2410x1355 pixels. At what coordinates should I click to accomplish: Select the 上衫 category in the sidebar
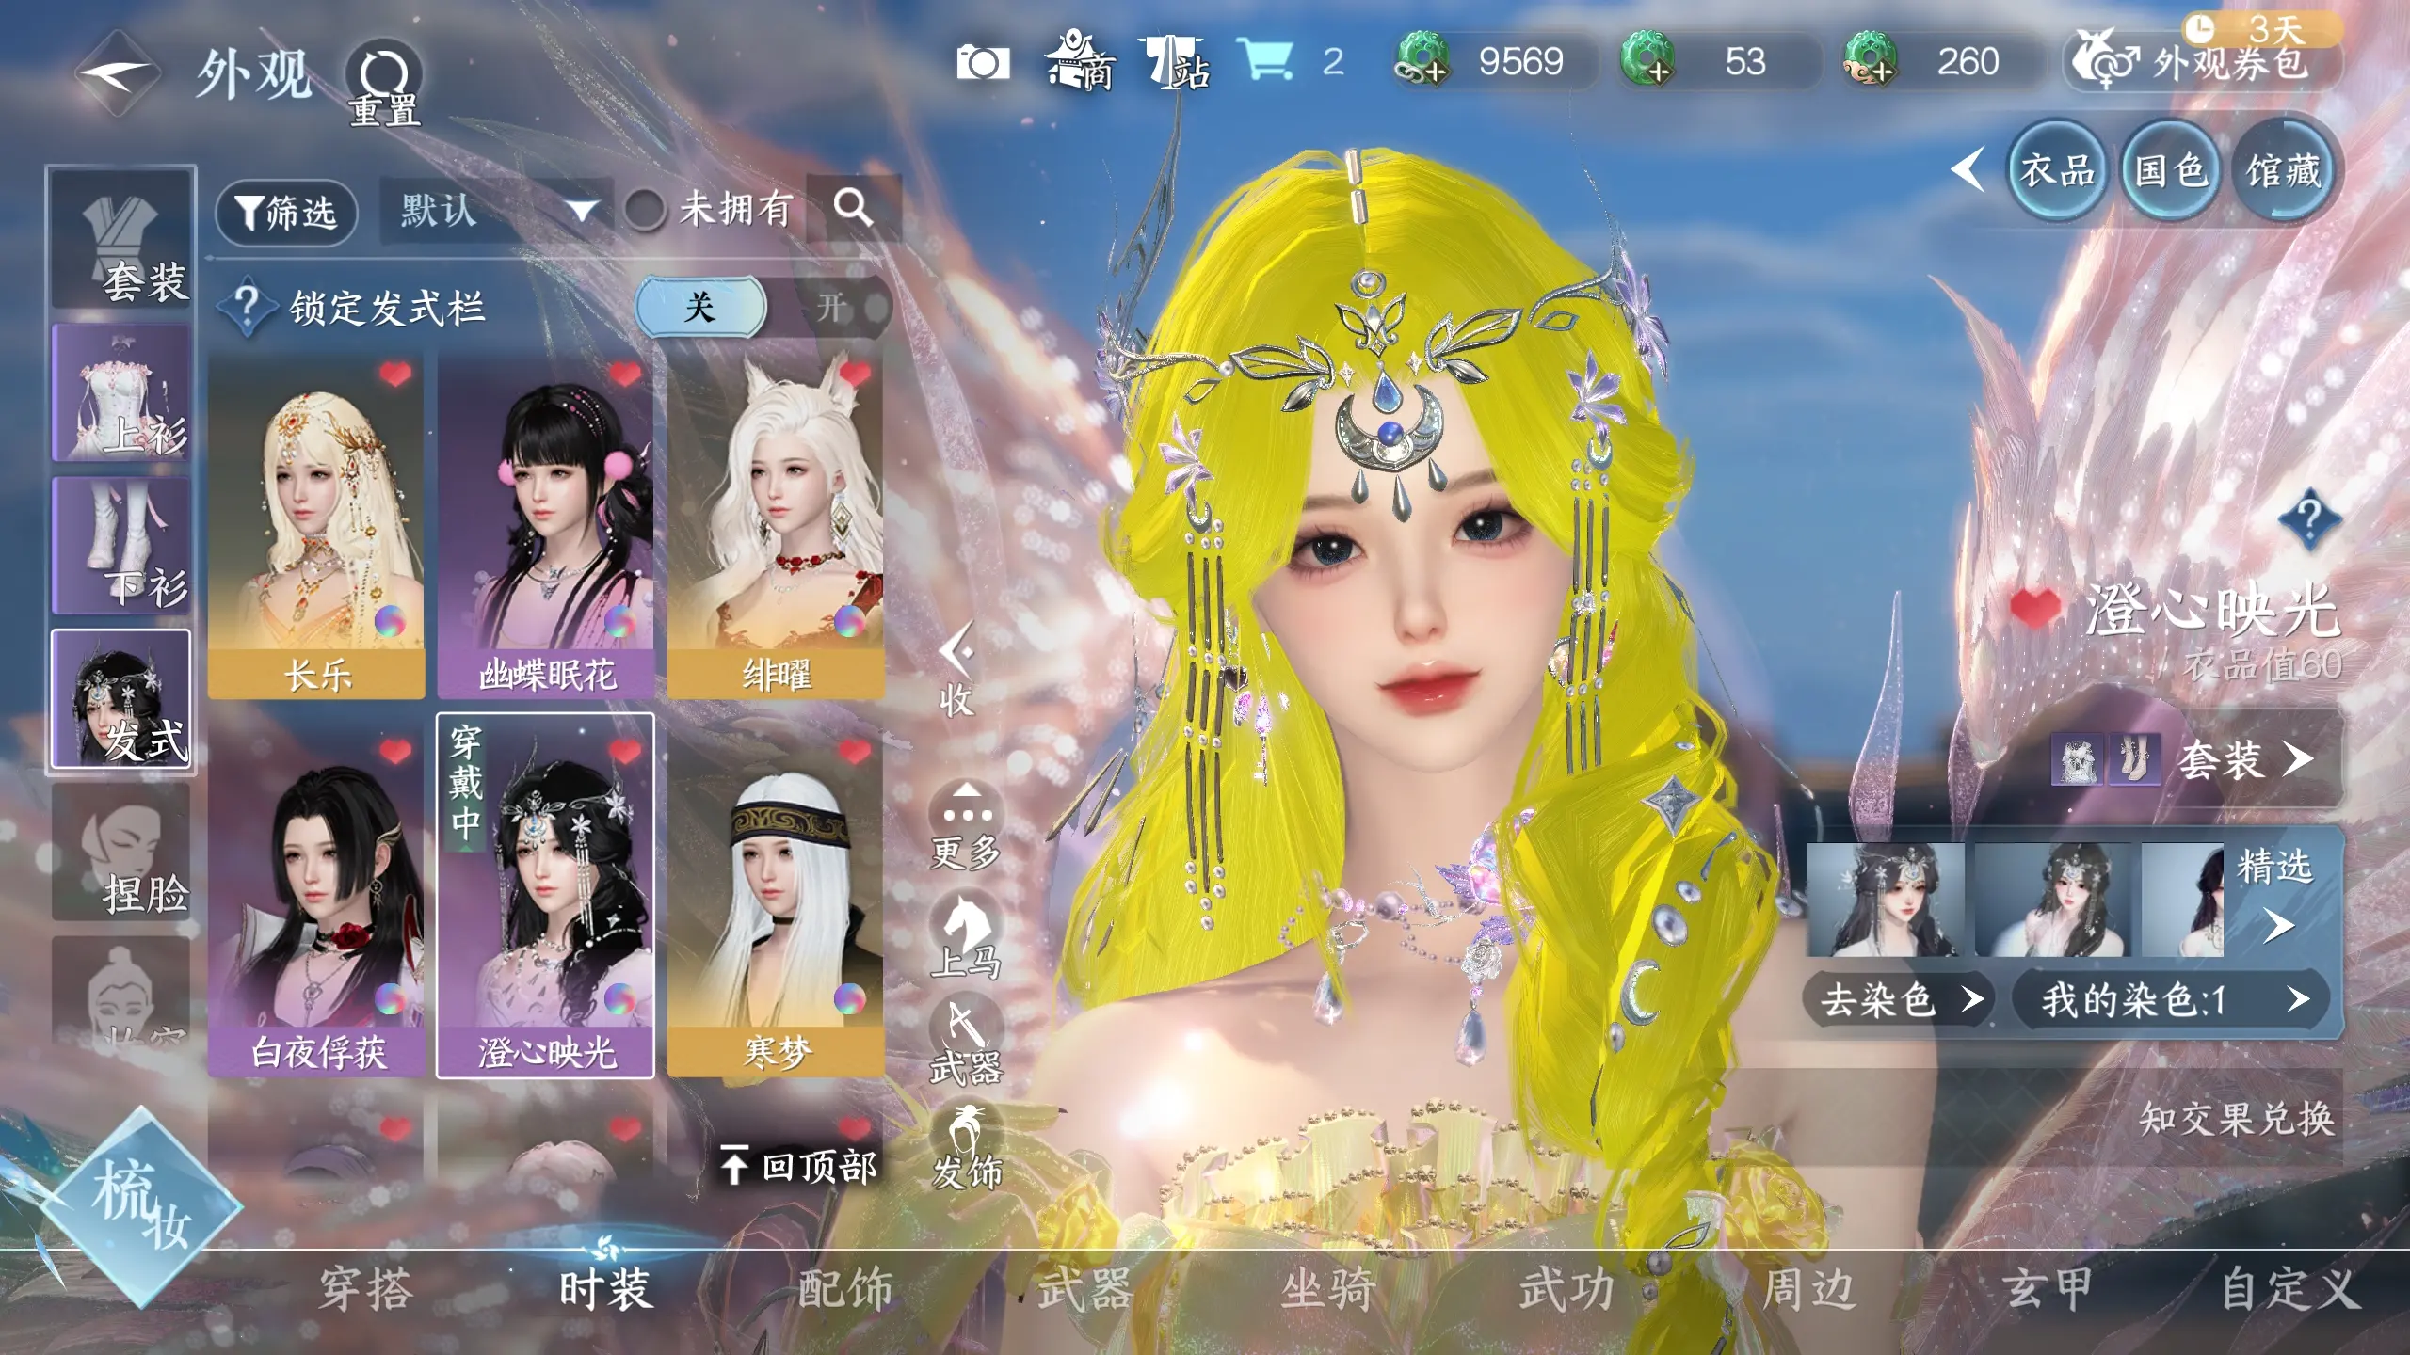(x=120, y=393)
